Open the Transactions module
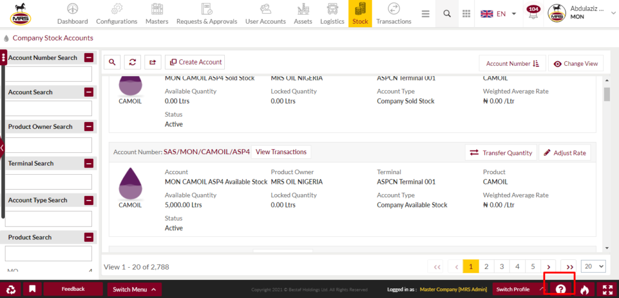619x298 pixels. (x=394, y=14)
